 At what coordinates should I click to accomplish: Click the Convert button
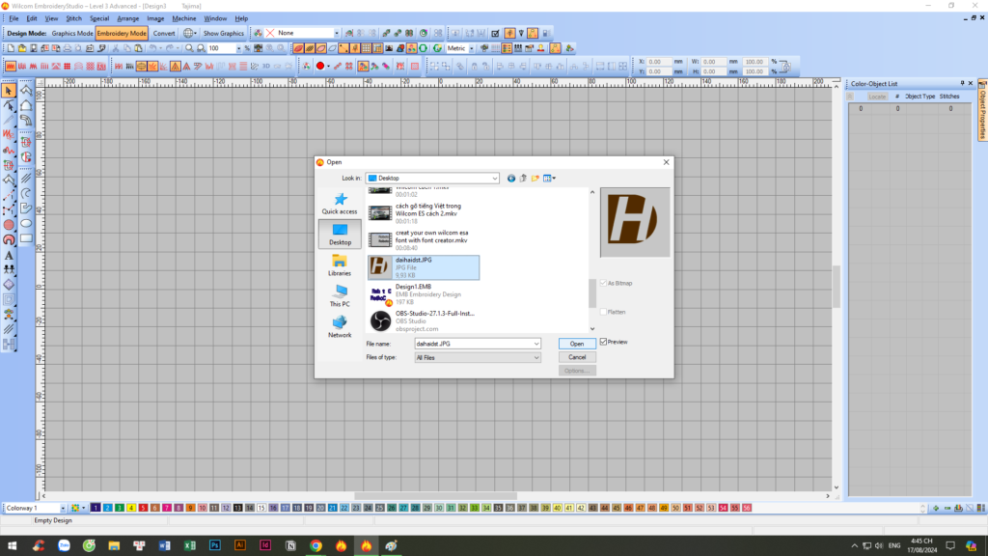[x=164, y=33]
